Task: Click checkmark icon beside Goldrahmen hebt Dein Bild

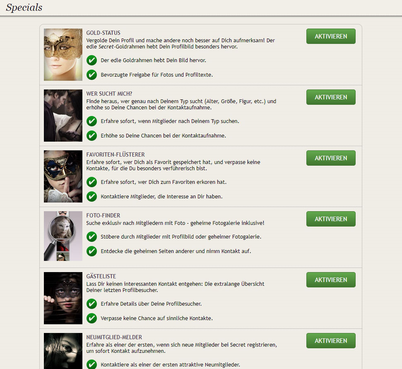Action: [x=91, y=60]
